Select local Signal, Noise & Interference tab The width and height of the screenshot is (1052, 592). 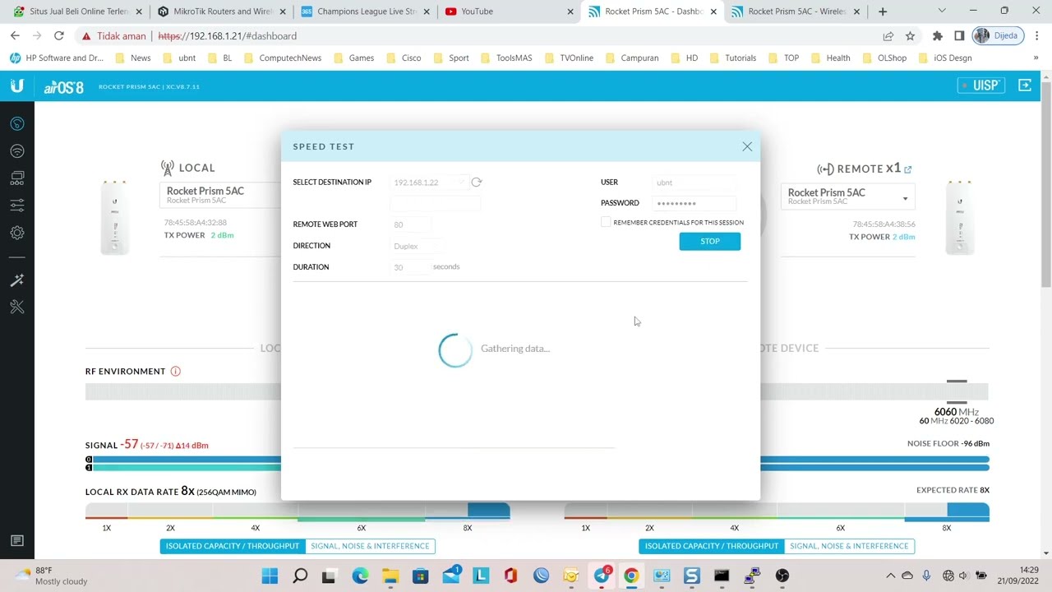coord(370,546)
